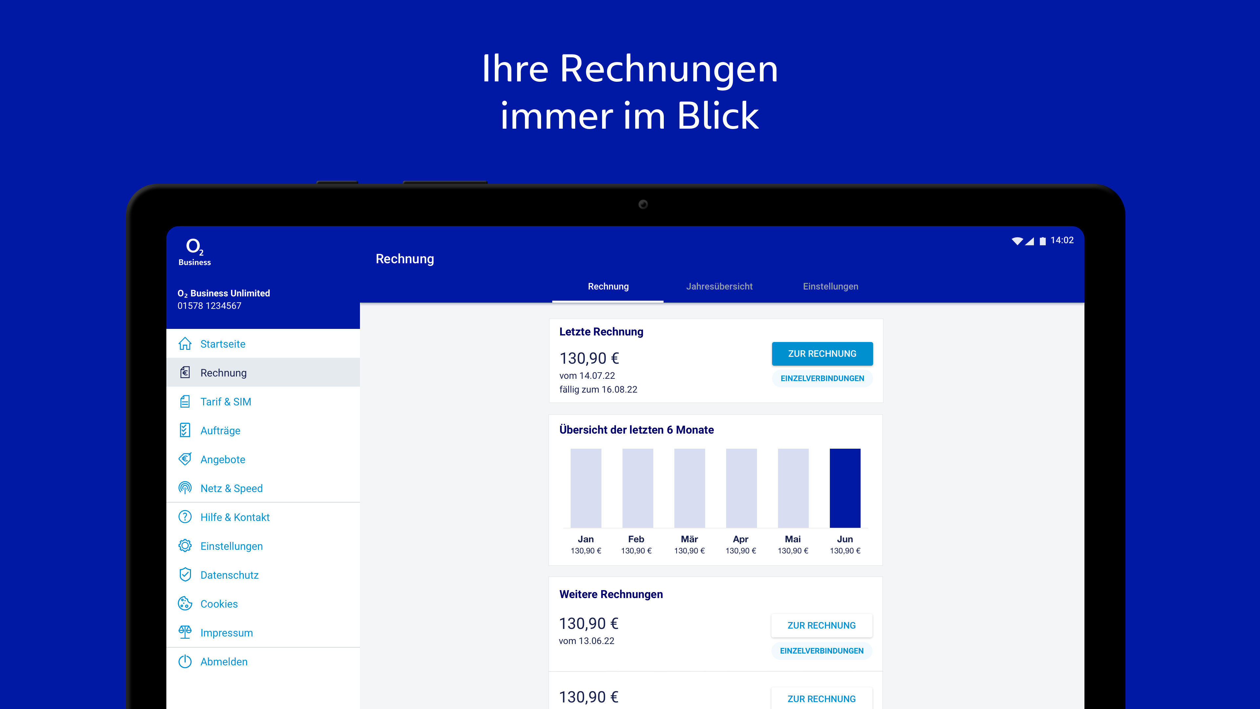Click the Tarif & SIM card icon
The width and height of the screenshot is (1260, 709).
[x=185, y=402]
